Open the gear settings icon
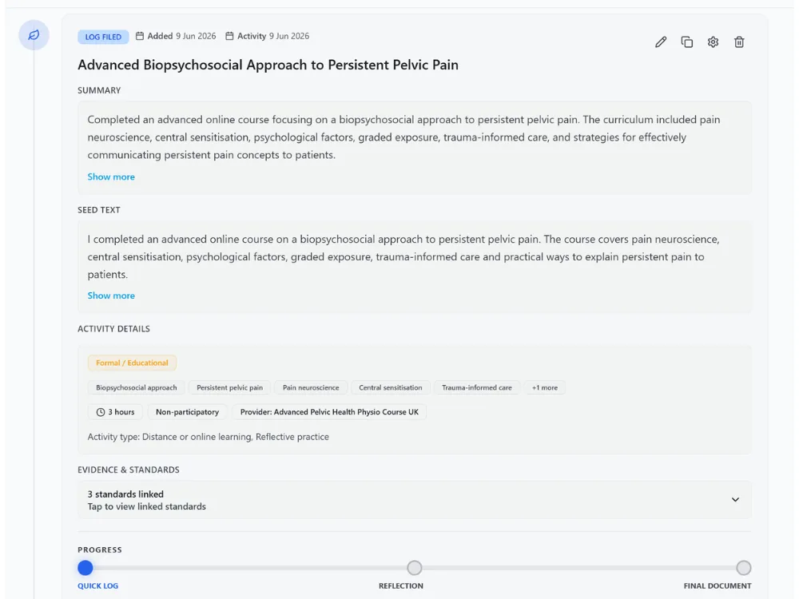 point(713,42)
